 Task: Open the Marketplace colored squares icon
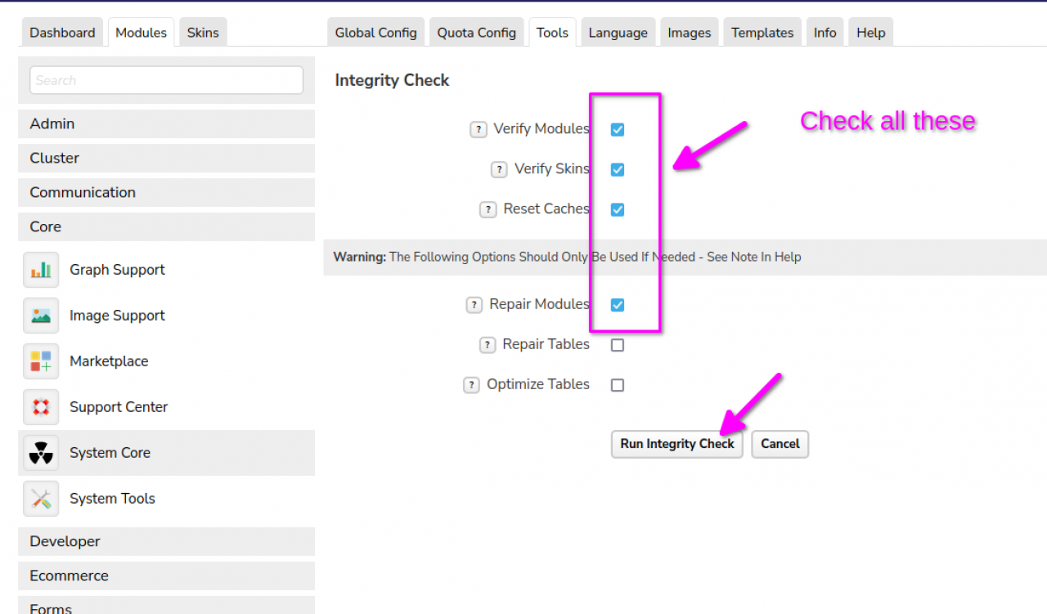click(41, 361)
